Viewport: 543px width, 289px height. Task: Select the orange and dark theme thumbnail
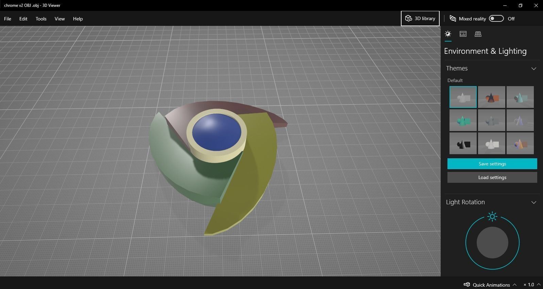[x=492, y=97]
